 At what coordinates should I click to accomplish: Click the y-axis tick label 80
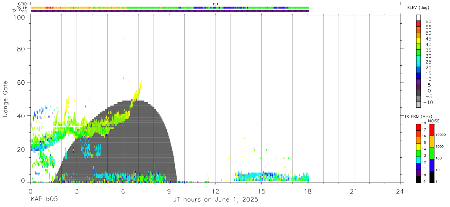(x=21, y=49)
